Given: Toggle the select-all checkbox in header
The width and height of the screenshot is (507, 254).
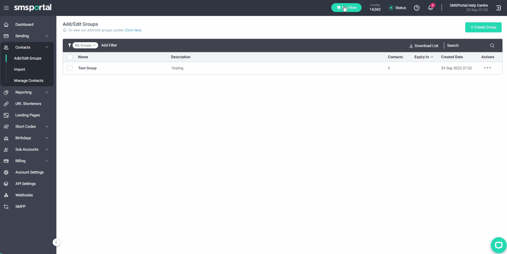Looking at the screenshot, I should click(70, 57).
